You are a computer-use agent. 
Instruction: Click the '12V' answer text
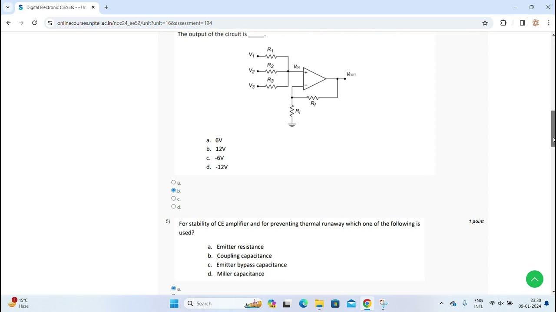(221, 149)
